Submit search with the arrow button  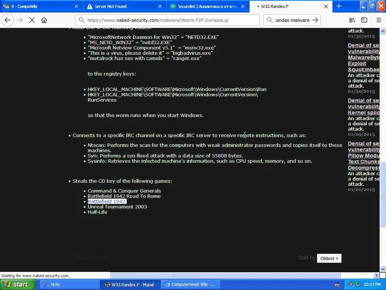coord(315,20)
